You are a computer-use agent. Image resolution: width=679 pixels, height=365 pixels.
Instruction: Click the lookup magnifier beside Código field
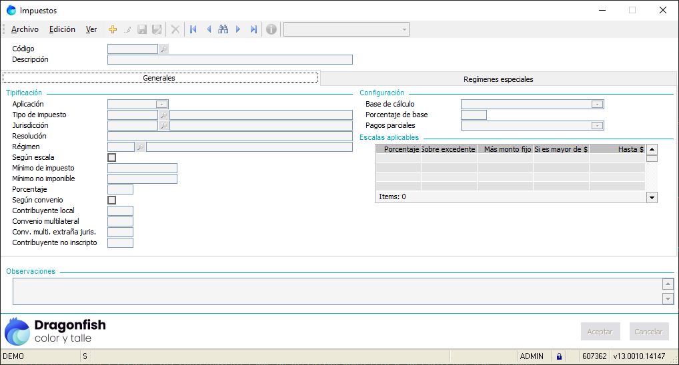click(x=163, y=49)
